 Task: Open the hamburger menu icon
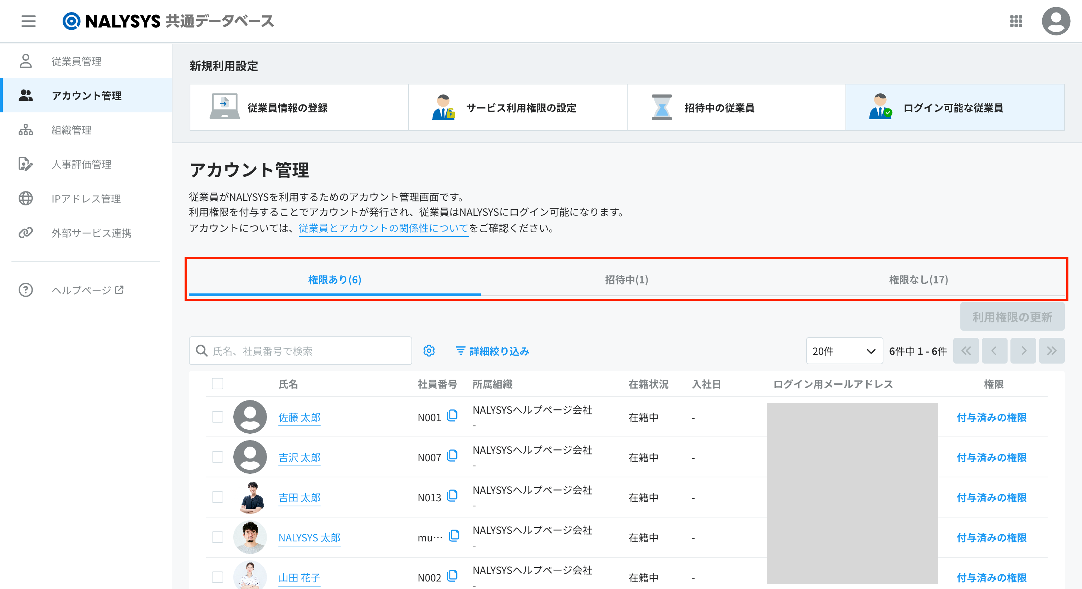[29, 21]
